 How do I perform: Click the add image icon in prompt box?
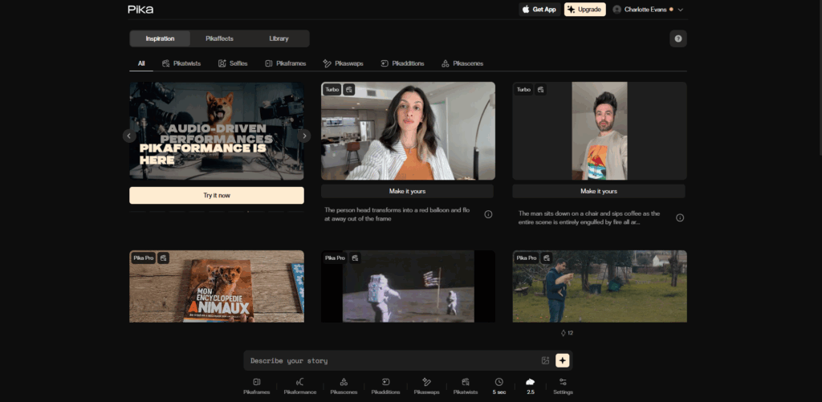tap(545, 360)
